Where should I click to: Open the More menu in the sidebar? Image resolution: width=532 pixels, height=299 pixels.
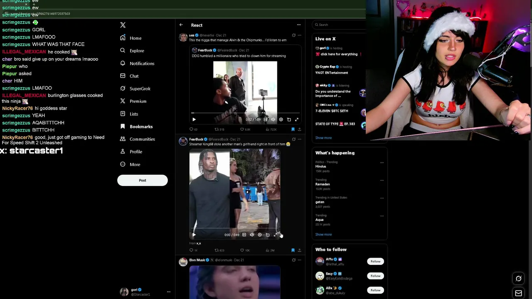130,164
